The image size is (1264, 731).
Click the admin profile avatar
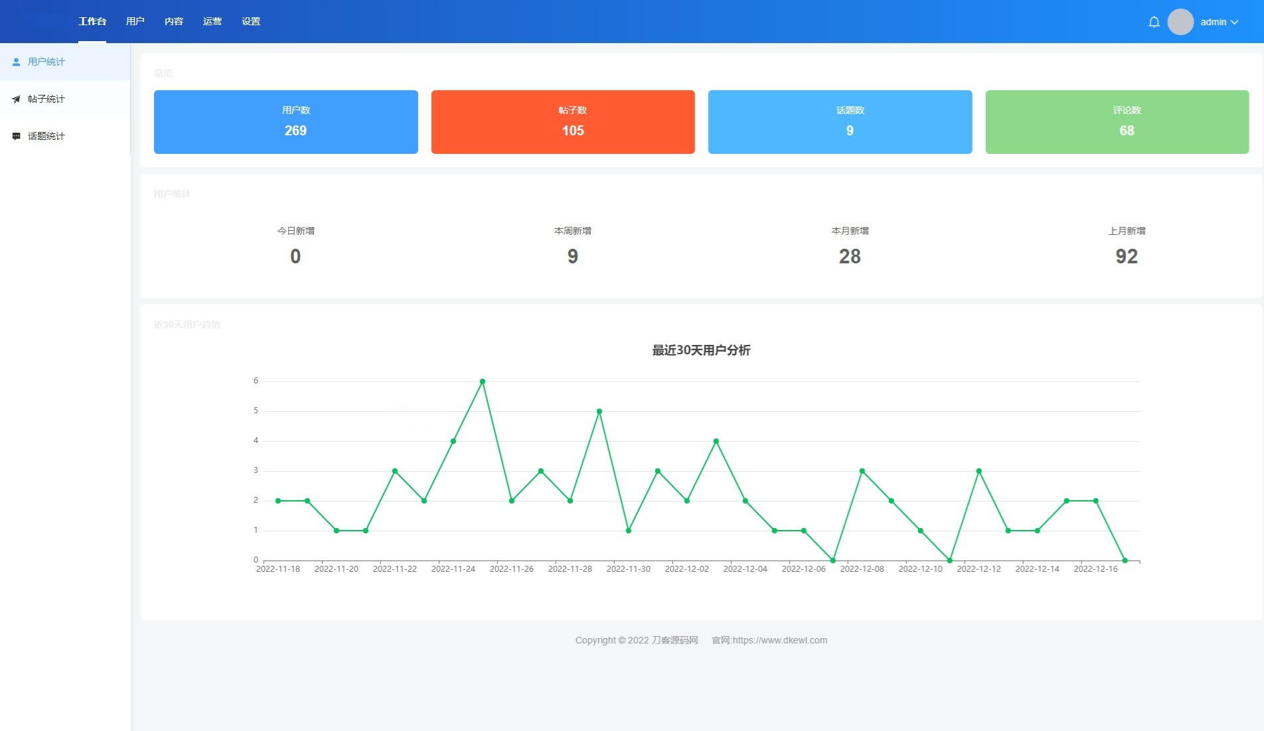[1180, 21]
